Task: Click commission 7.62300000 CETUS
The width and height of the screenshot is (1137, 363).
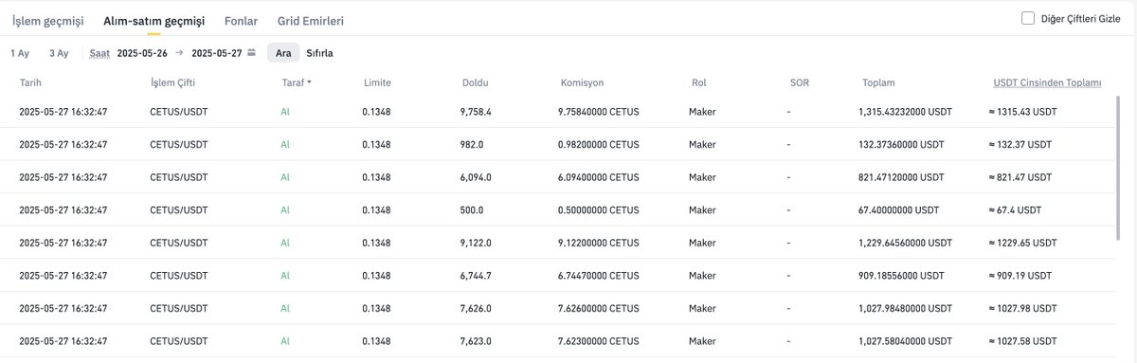Action: click(x=599, y=340)
